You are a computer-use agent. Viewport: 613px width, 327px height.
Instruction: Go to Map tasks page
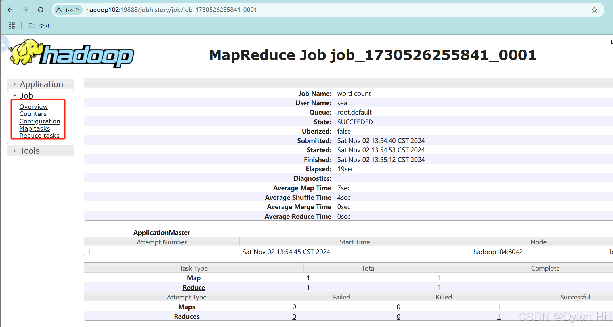[35, 128]
